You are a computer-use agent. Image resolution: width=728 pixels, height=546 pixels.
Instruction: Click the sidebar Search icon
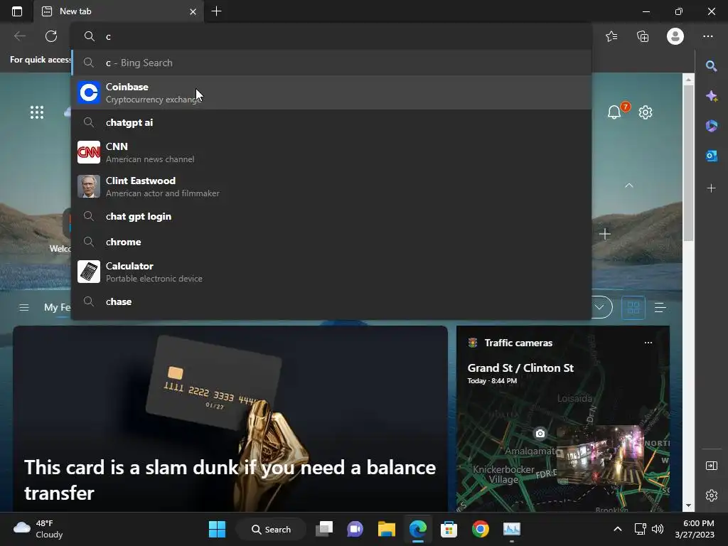click(x=711, y=66)
